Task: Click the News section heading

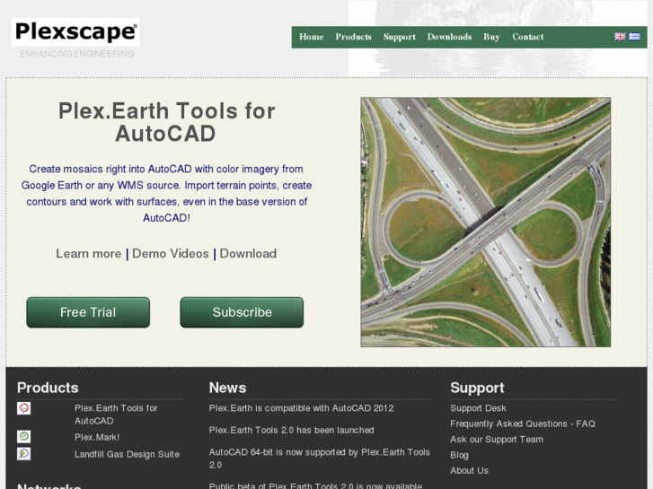Action: 227,388
